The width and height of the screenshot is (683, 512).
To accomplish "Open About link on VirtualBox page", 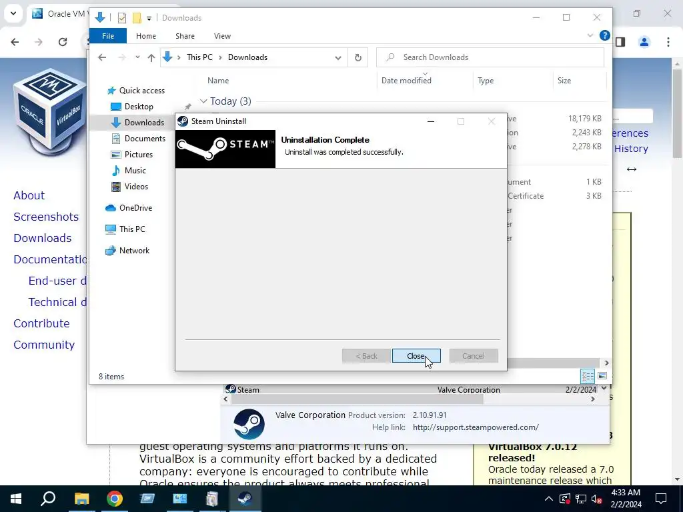I will (x=29, y=195).
